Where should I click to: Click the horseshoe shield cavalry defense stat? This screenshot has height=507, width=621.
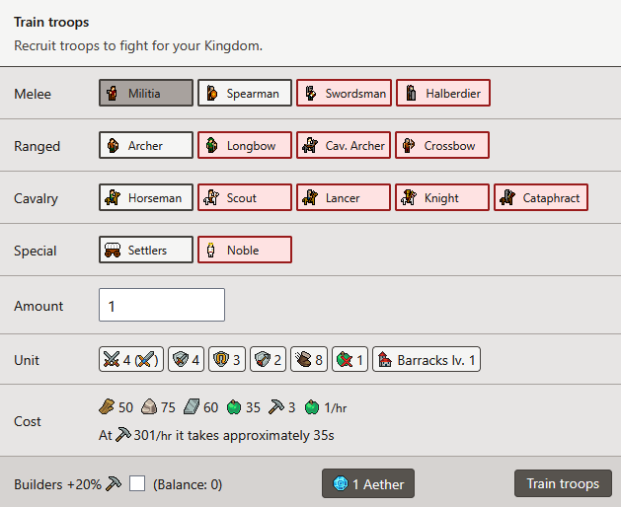[x=226, y=359]
